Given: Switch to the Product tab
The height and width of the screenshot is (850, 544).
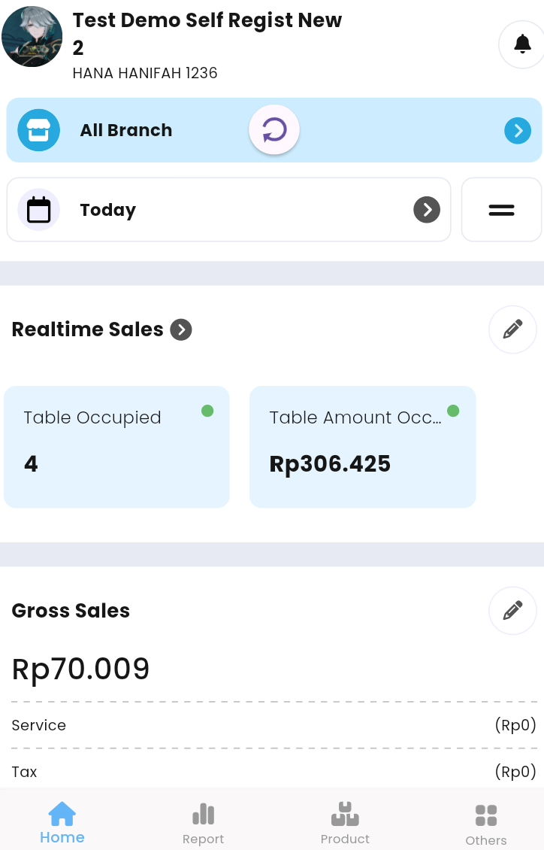Looking at the screenshot, I should click(345, 824).
